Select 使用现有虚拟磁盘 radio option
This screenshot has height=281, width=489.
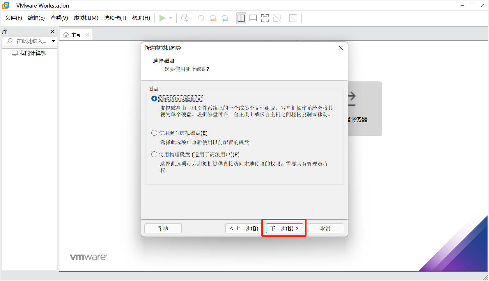pos(154,133)
